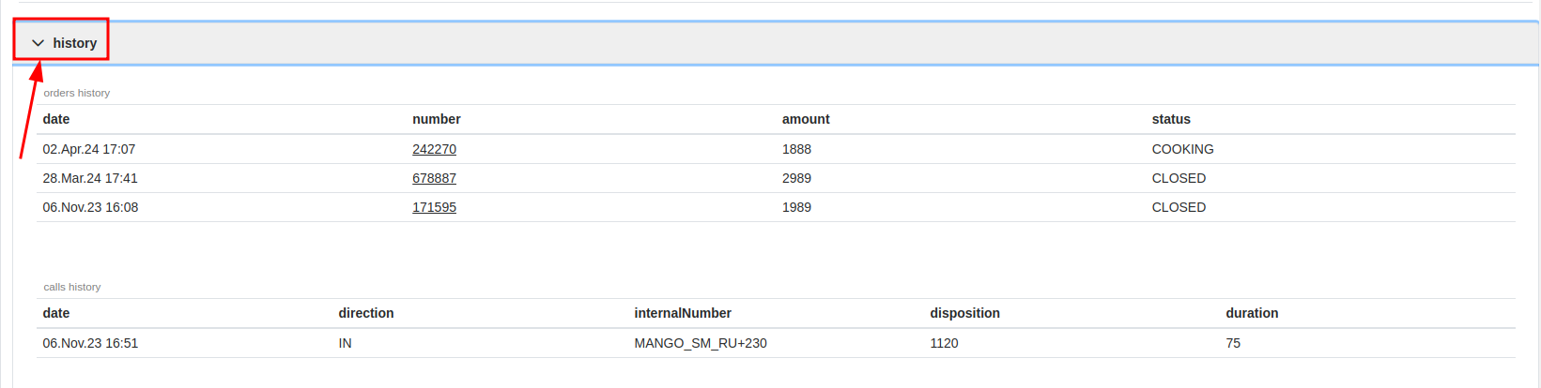Viewport: 1541px width, 388px height.
Task: Open order number 171595
Action: (x=434, y=207)
